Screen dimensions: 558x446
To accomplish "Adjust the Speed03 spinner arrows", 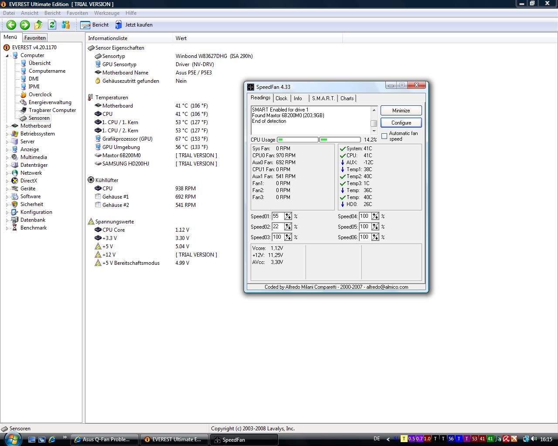I will [x=288, y=237].
